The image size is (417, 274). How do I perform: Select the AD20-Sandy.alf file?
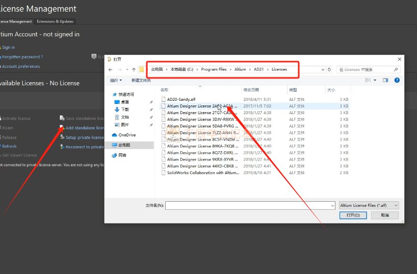tap(181, 99)
